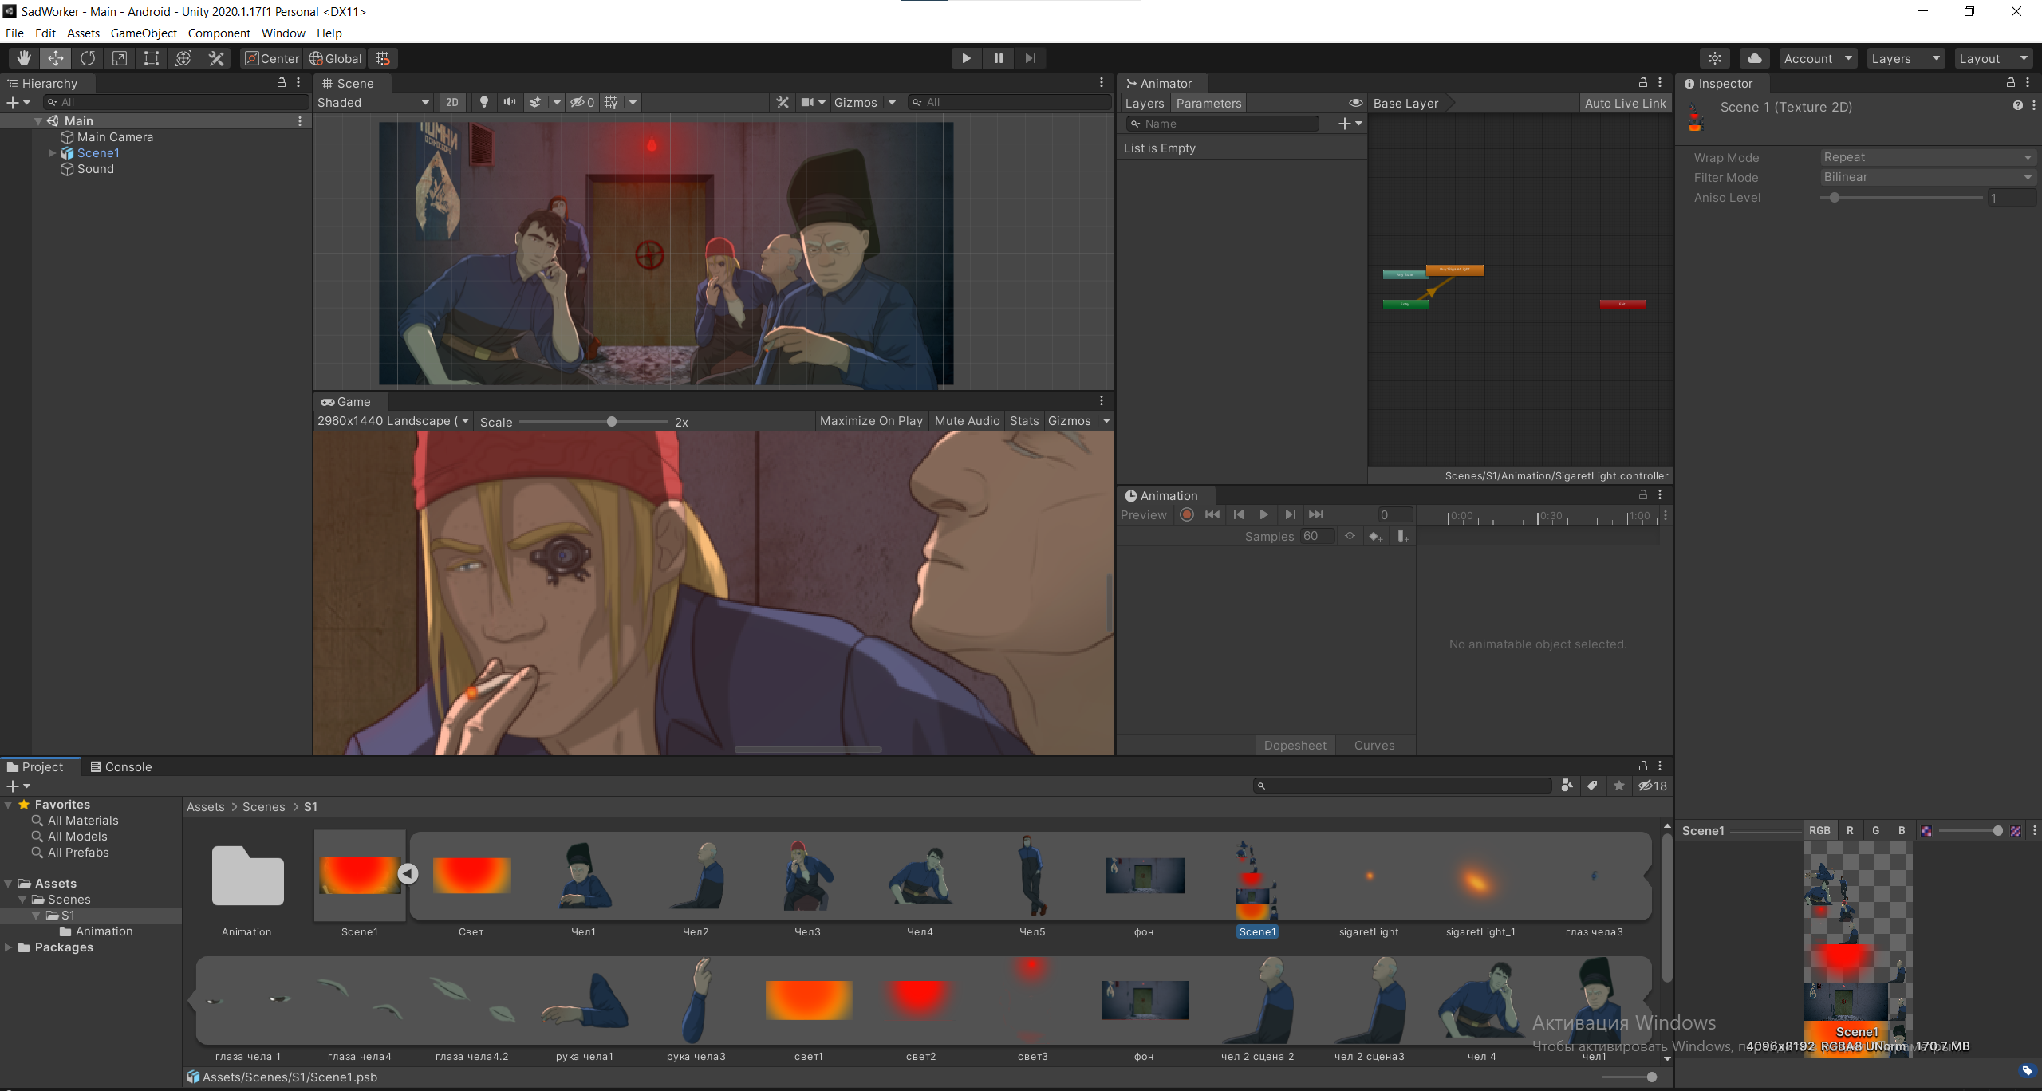Open the Component menu
This screenshot has height=1091, width=2042.
click(219, 33)
